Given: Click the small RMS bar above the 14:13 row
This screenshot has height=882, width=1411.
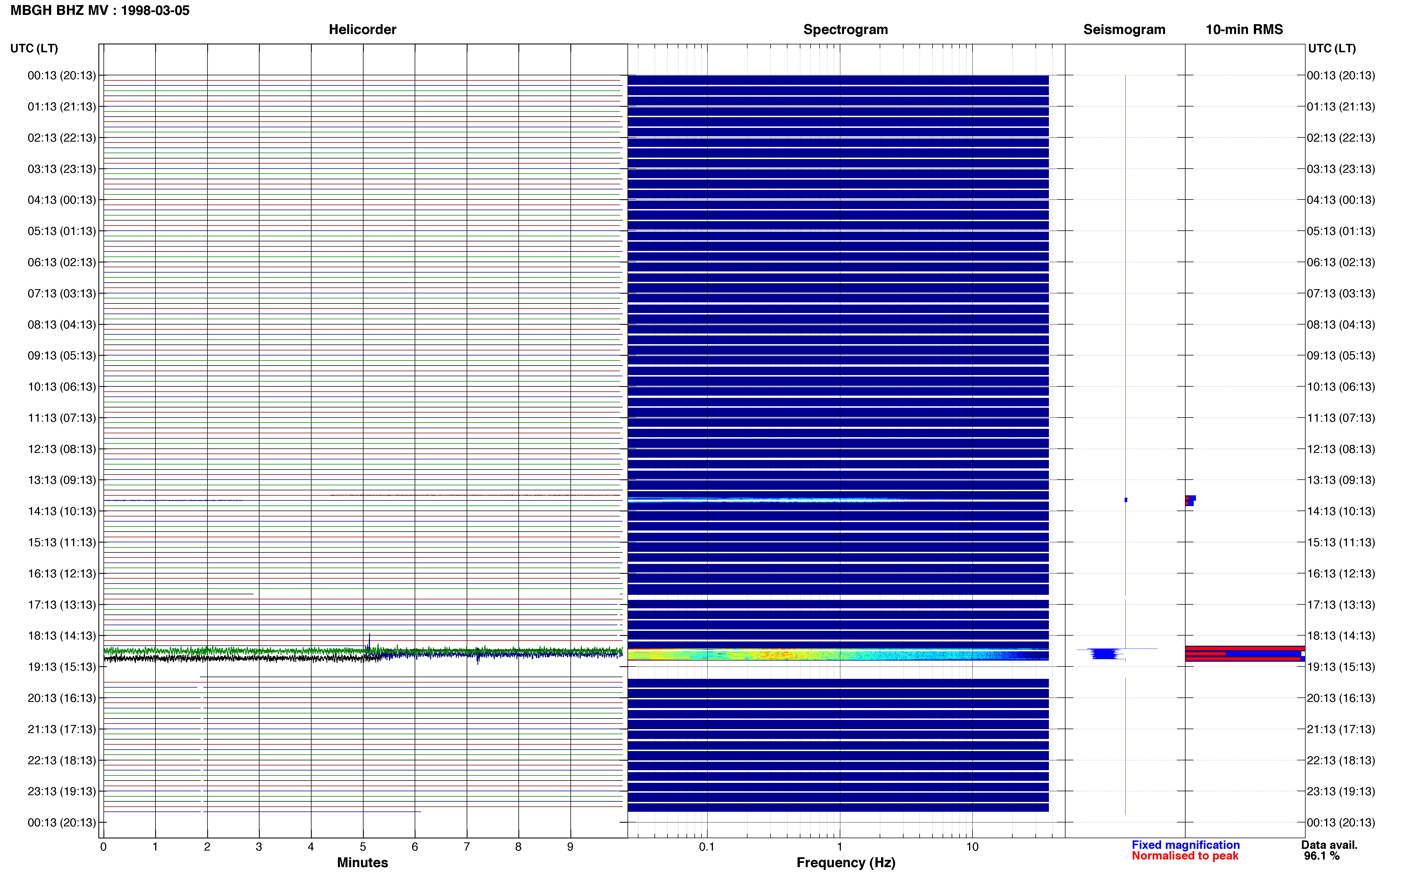Looking at the screenshot, I should click(1190, 500).
